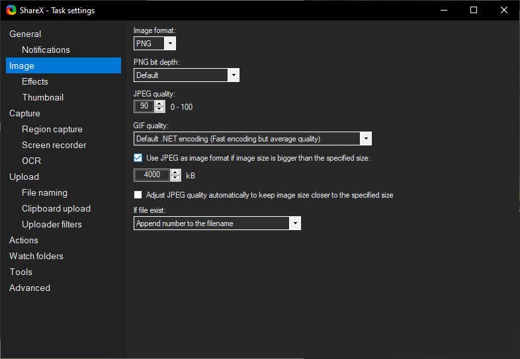Select Clipboard upload settings

(56, 208)
